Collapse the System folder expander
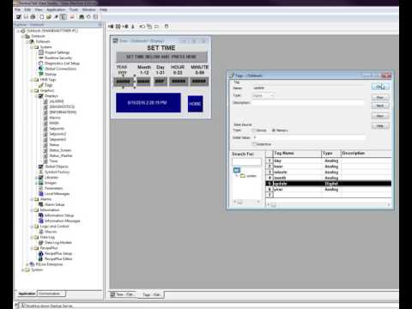Viewport: 412px width, 309px height. (x=32, y=47)
